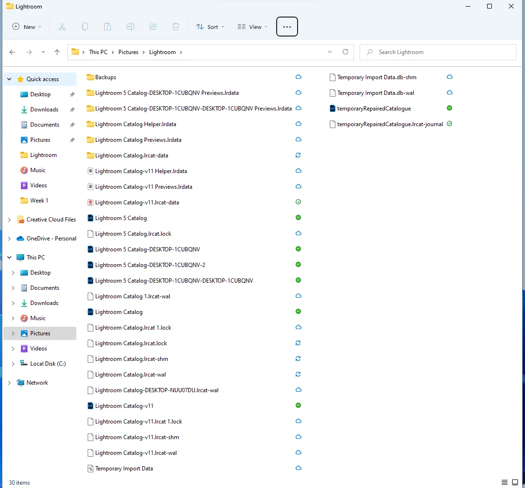Image resolution: width=525 pixels, height=488 pixels.
Task: Select Lightroom 5 Catalog-DESKTOP-1CUBQNV-2
Action: click(x=150, y=265)
